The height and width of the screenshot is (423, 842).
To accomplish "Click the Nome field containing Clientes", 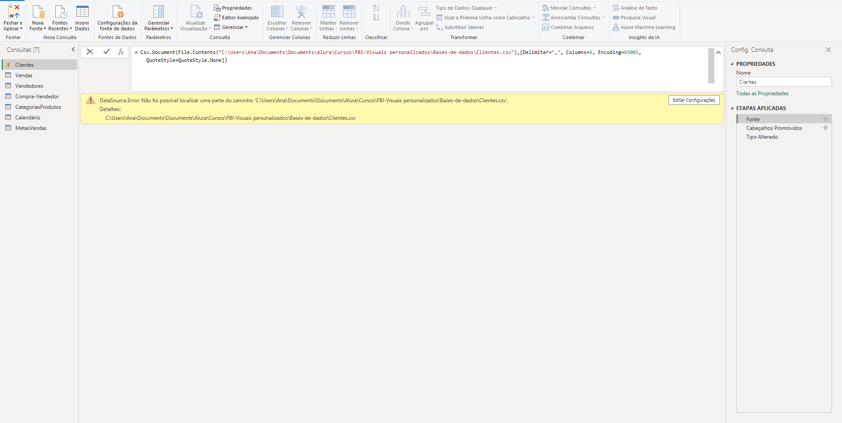I will pyautogui.click(x=784, y=82).
